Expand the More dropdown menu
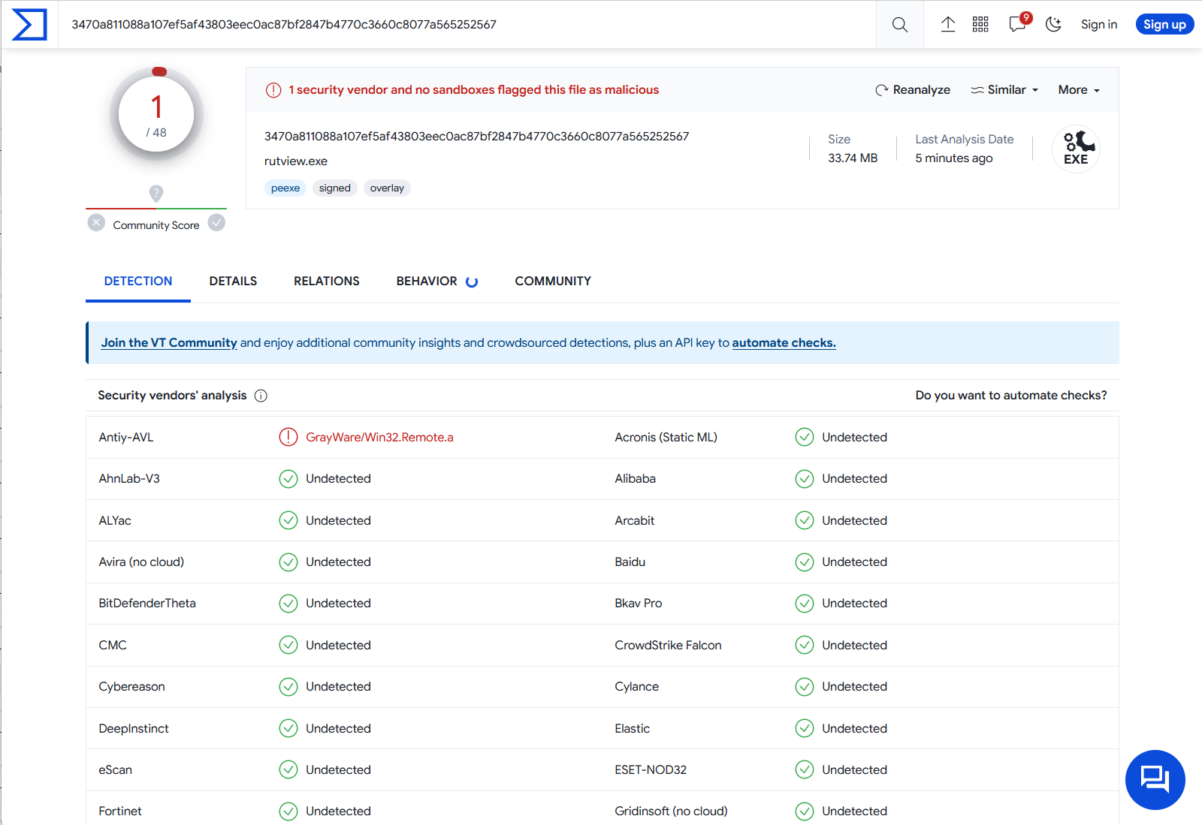The height and width of the screenshot is (825, 1202). [x=1079, y=90]
